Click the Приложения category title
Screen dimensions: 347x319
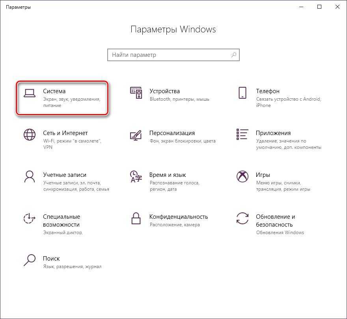point(273,133)
